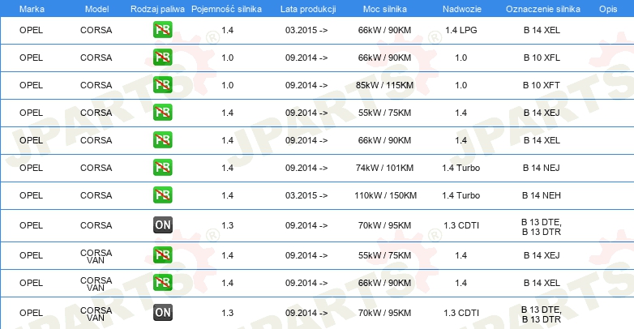Select the 'B 10 XFL' engine code
Screen dimensions: 634x329
tap(542, 58)
